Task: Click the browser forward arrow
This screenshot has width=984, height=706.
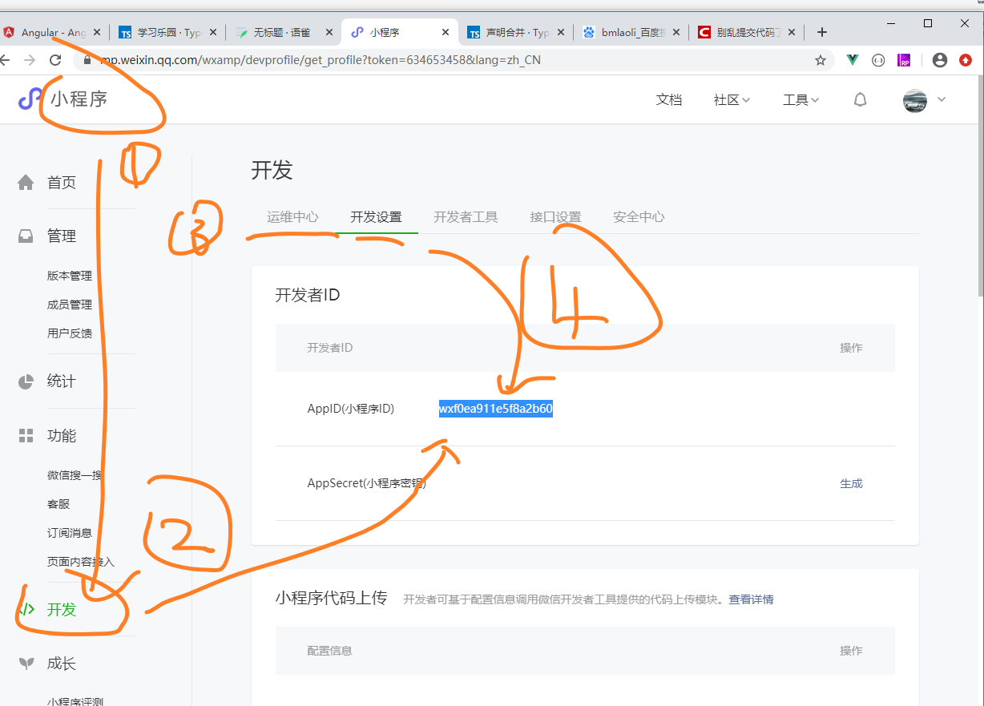Action: click(x=30, y=60)
